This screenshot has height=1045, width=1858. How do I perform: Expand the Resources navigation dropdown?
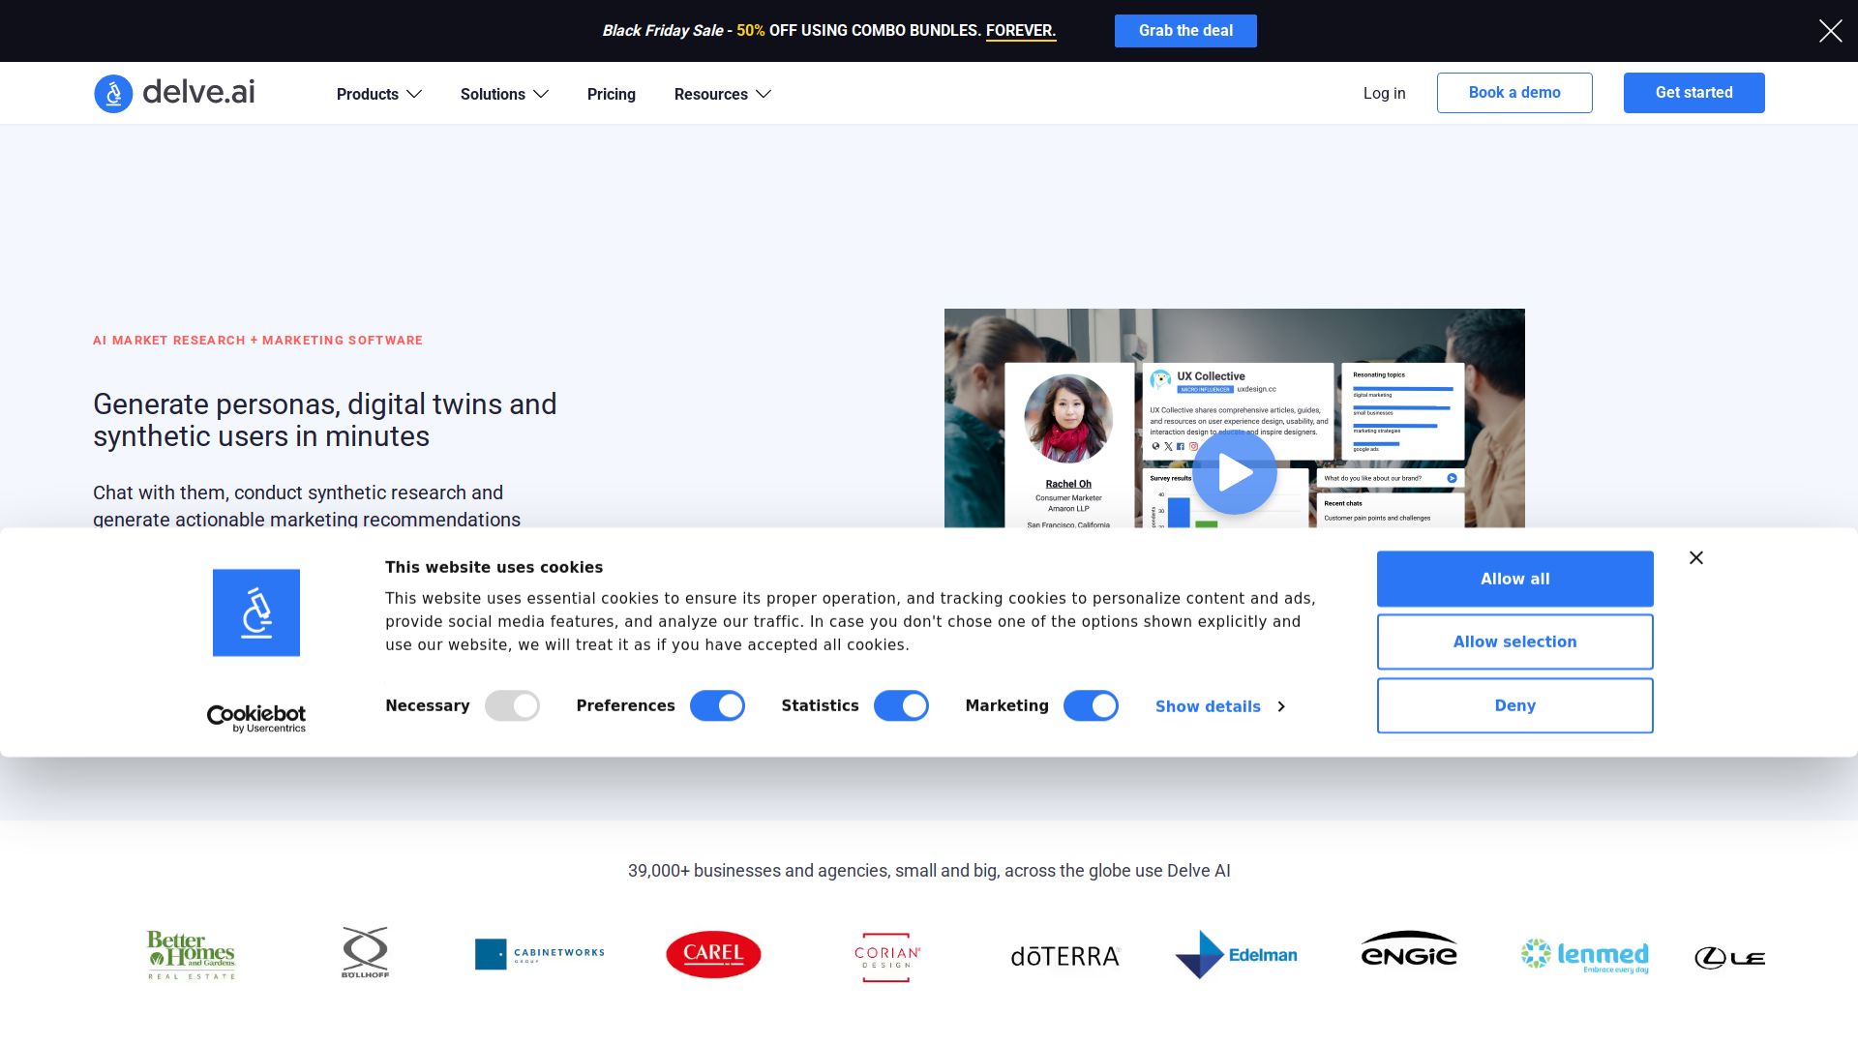(x=722, y=94)
